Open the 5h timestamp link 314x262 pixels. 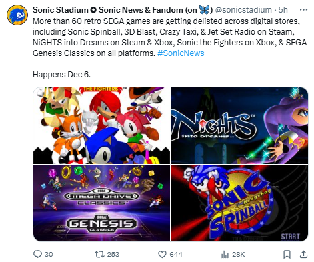tap(283, 10)
